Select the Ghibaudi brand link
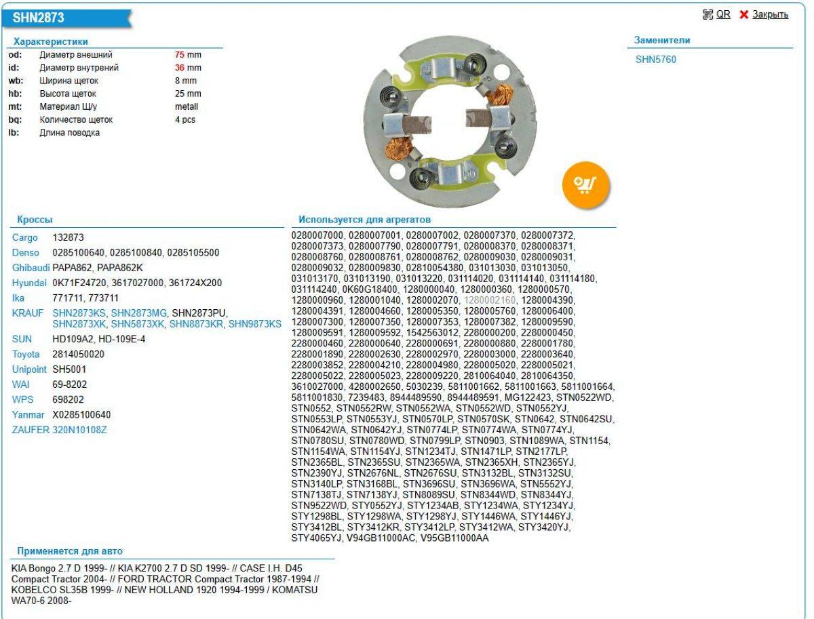 click(x=31, y=268)
